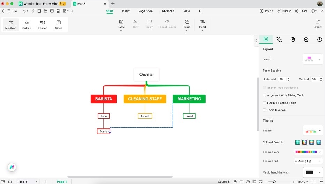This screenshot has width=325, height=184.
Task: Click the Paste clipboard icon
Action: 121,22
